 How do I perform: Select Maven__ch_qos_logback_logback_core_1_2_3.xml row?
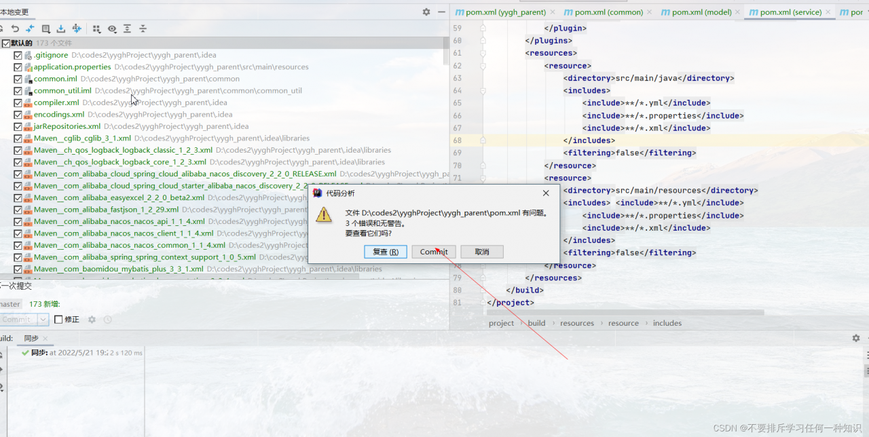[224, 162]
